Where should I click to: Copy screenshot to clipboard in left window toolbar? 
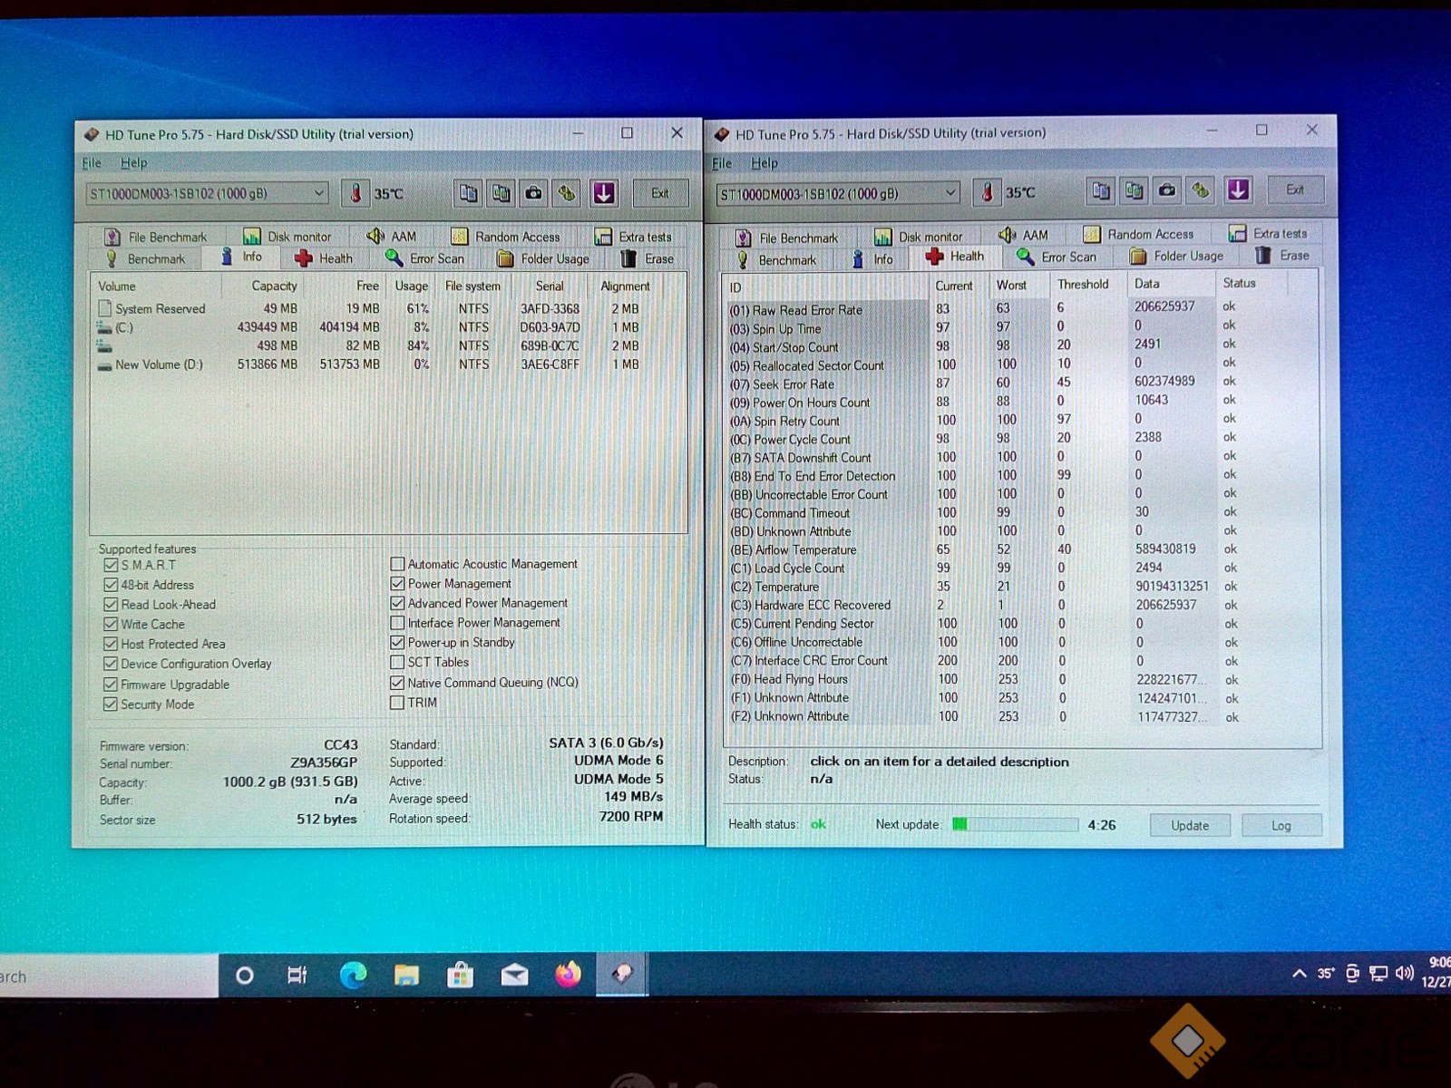pos(501,193)
